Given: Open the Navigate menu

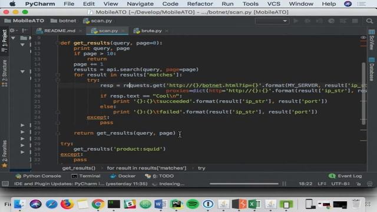Looking at the screenshot, I should pyautogui.click(x=140, y=4).
